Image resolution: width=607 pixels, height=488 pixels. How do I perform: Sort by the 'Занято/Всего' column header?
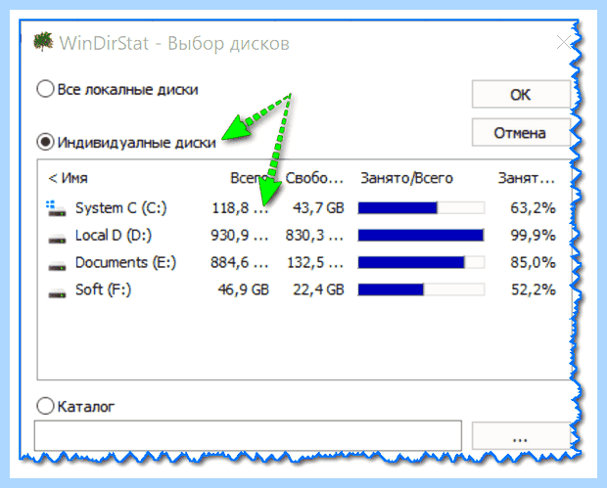[x=406, y=178]
